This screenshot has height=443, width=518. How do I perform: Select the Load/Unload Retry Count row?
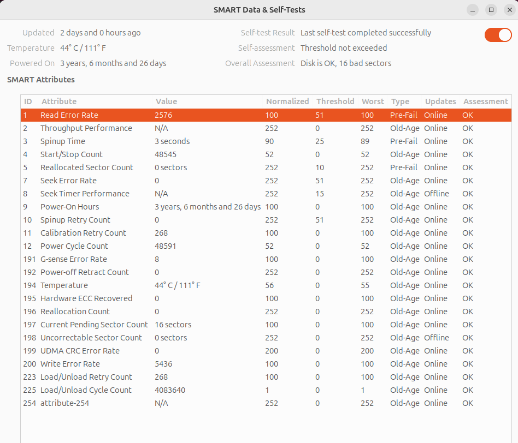266,377
